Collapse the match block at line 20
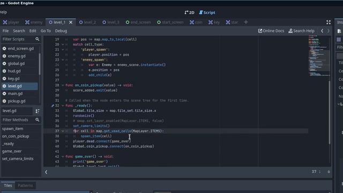The width and height of the screenshot is (343, 193). coord(63,44)
